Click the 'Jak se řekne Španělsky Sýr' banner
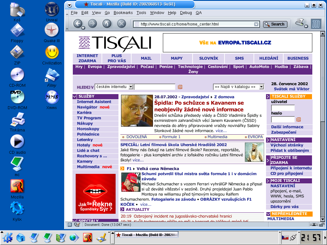This screenshot has height=245, width=327. point(95,194)
